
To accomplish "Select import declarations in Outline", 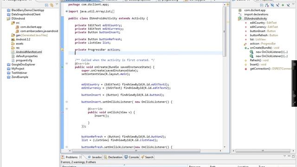I will coord(256,14).
